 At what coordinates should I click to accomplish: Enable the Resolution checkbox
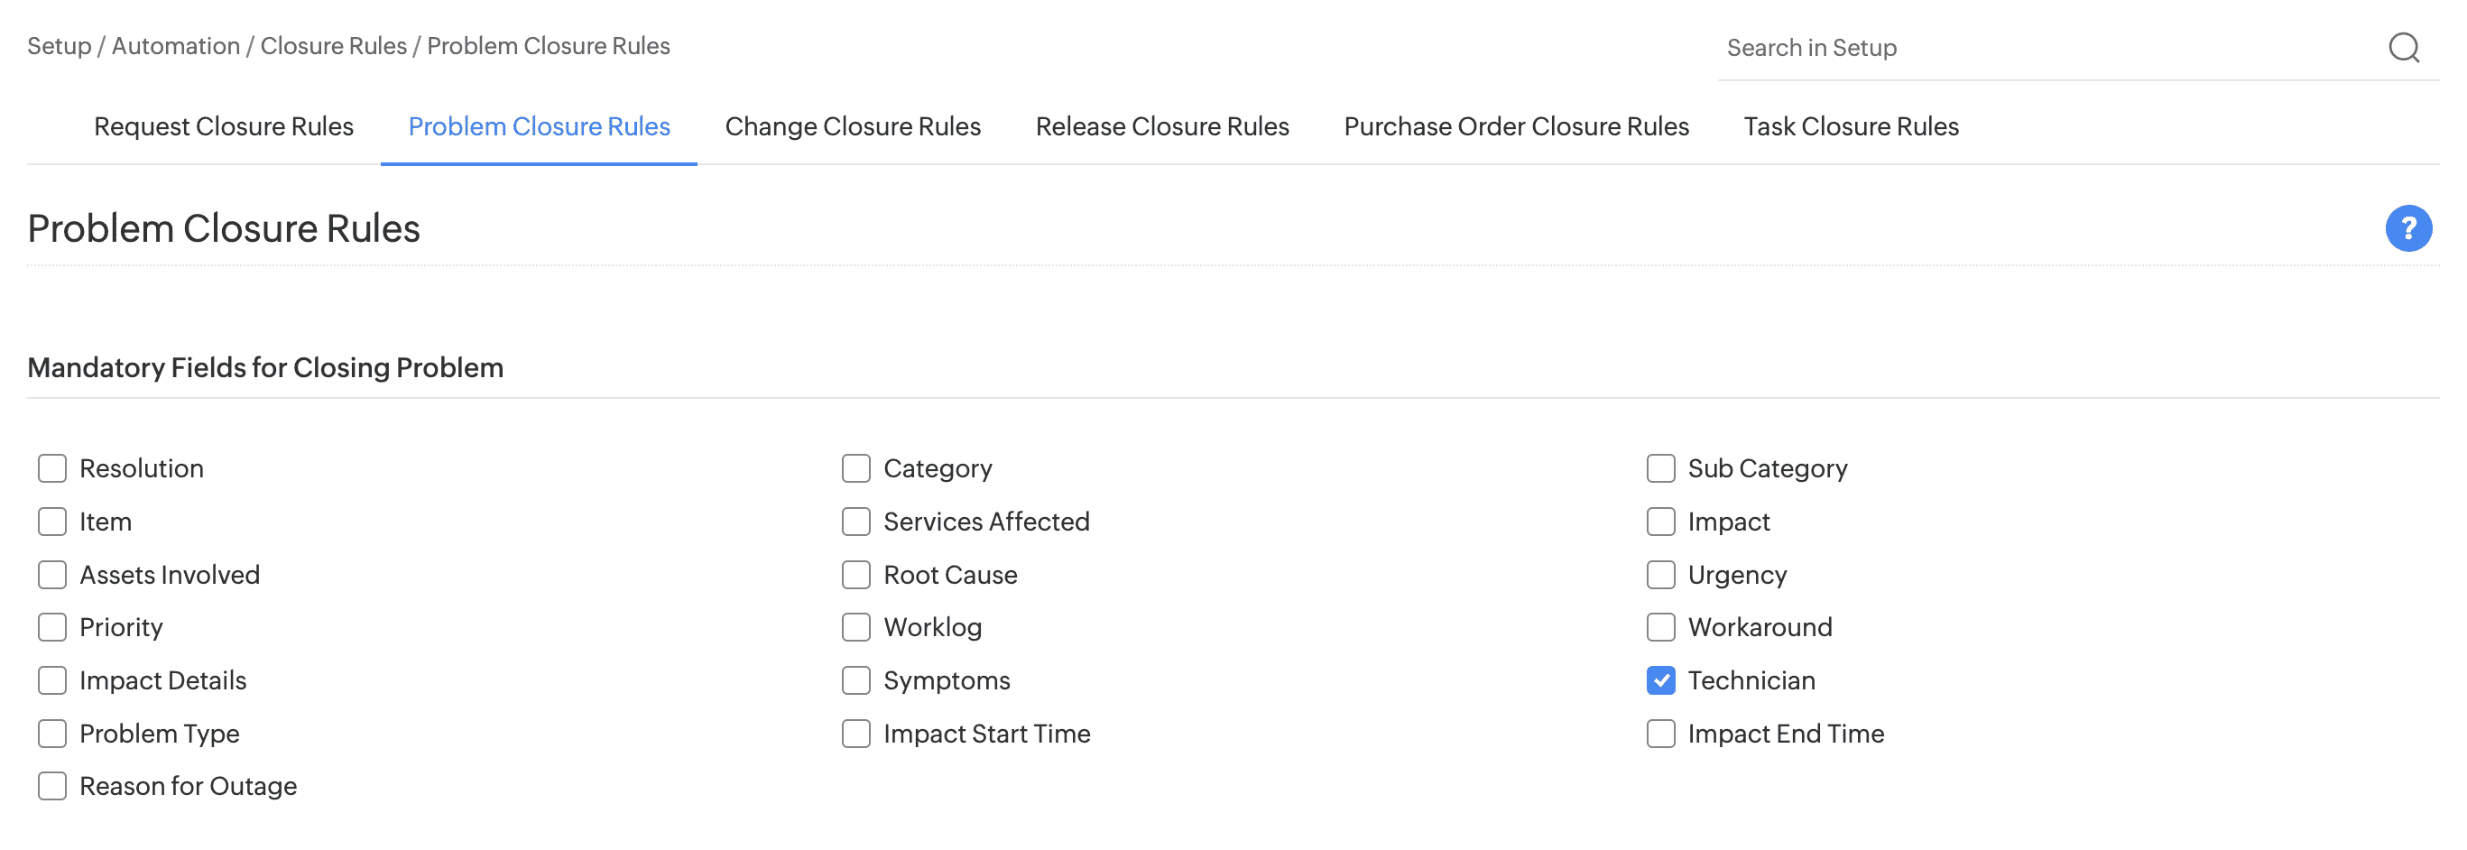(51, 468)
